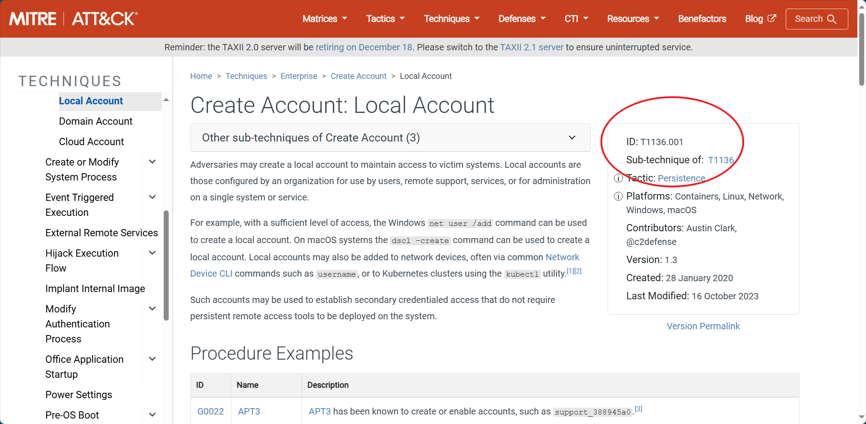Select Domain Account in sidebar
The height and width of the screenshot is (424, 866).
[x=96, y=121]
